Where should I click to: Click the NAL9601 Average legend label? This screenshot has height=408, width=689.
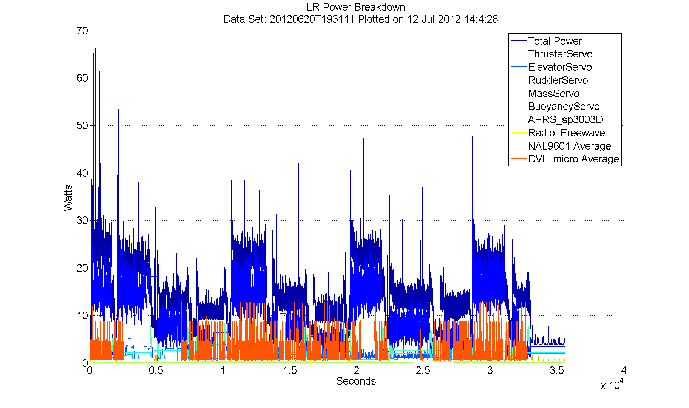(x=569, y=146)
